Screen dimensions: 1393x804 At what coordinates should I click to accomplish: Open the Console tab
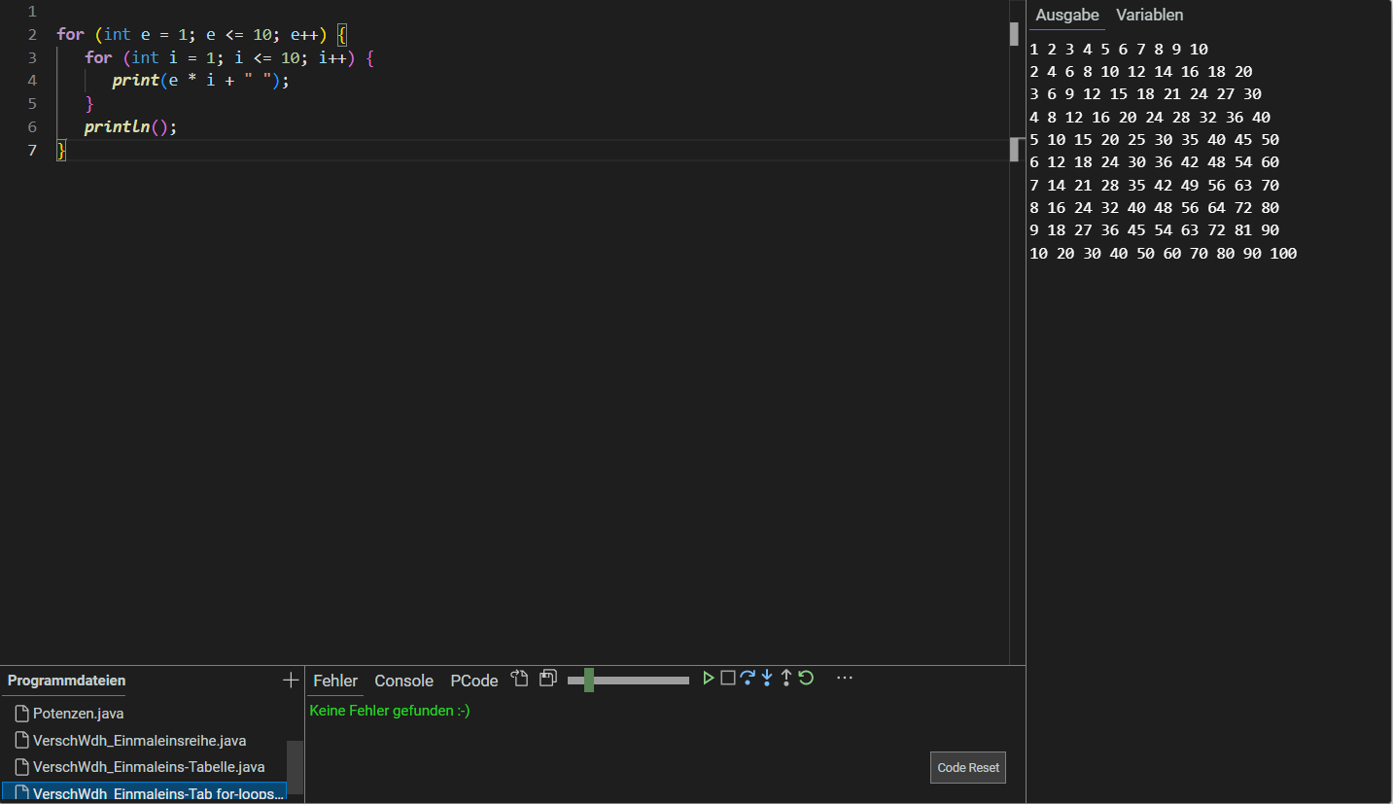[x=403, y=681]
